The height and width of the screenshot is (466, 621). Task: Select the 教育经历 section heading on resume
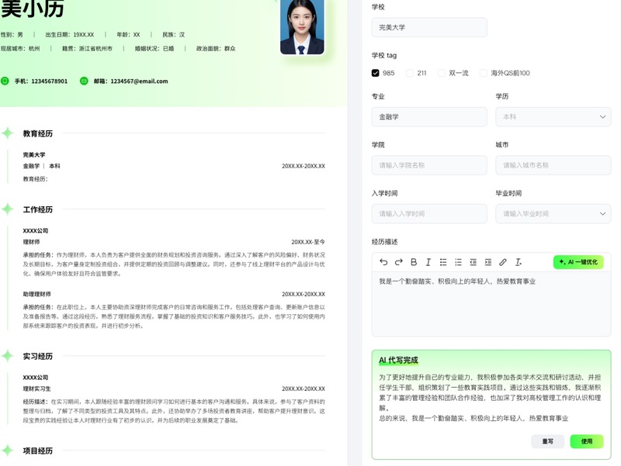37,133
